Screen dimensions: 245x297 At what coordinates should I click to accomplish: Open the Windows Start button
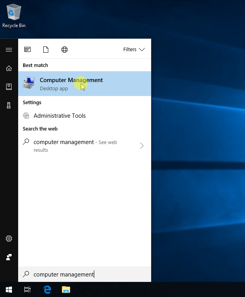pyautogui.click(x=9, y=289)
